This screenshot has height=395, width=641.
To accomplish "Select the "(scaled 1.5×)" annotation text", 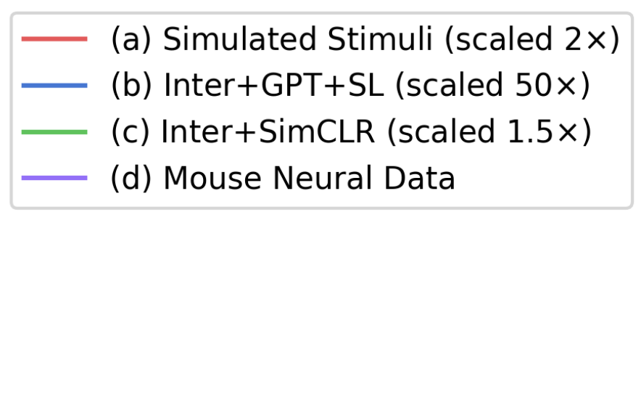I will point(489,132).
